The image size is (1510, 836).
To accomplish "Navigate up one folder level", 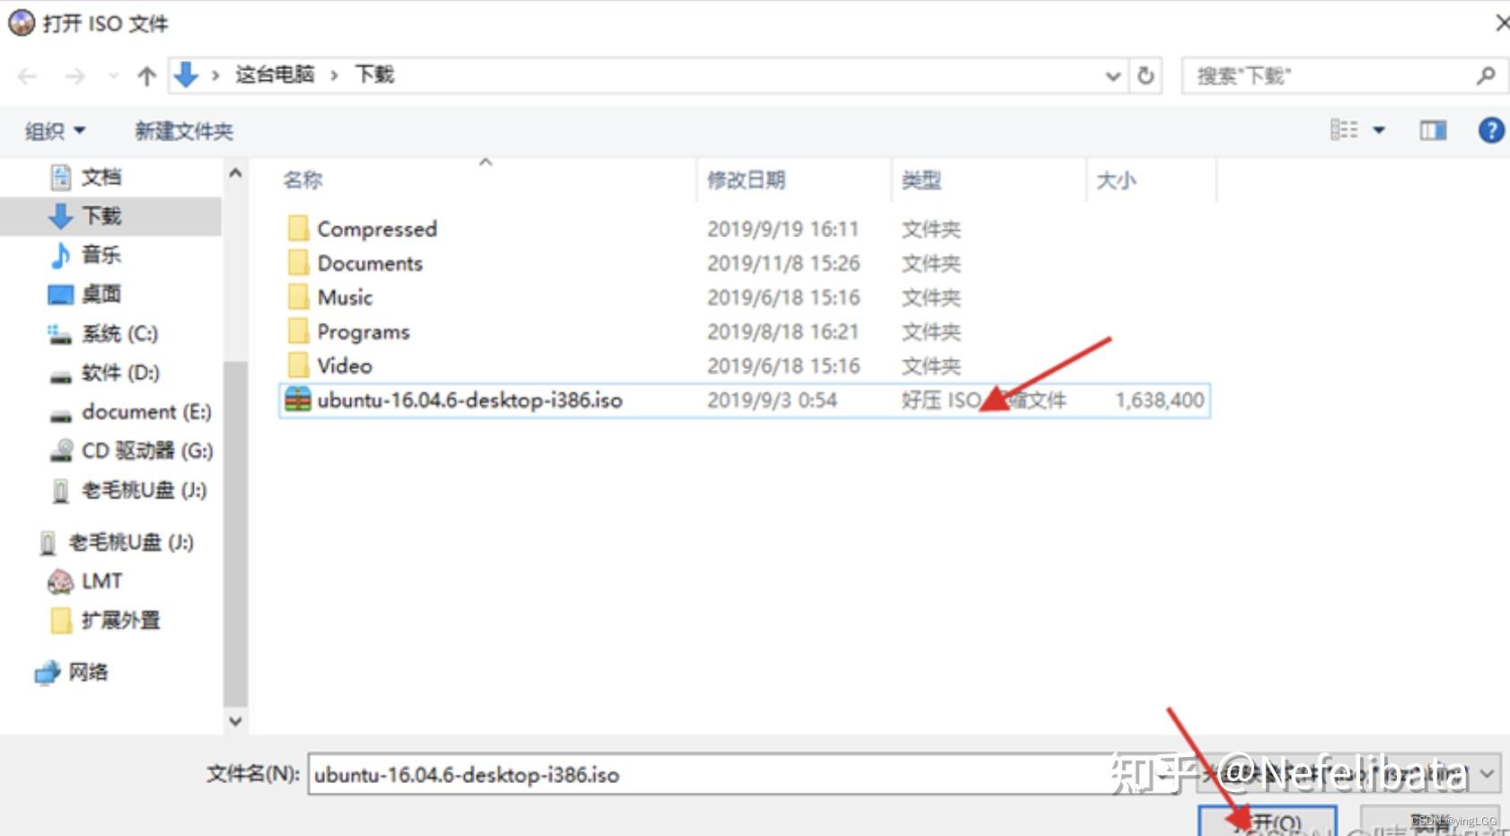I will (145, 75).
